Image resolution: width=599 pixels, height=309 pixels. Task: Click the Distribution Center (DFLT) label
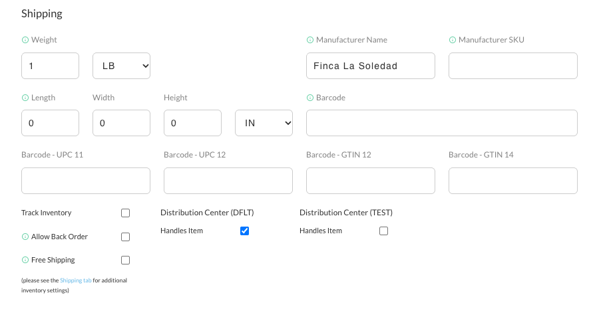click(x=207, y=213)
